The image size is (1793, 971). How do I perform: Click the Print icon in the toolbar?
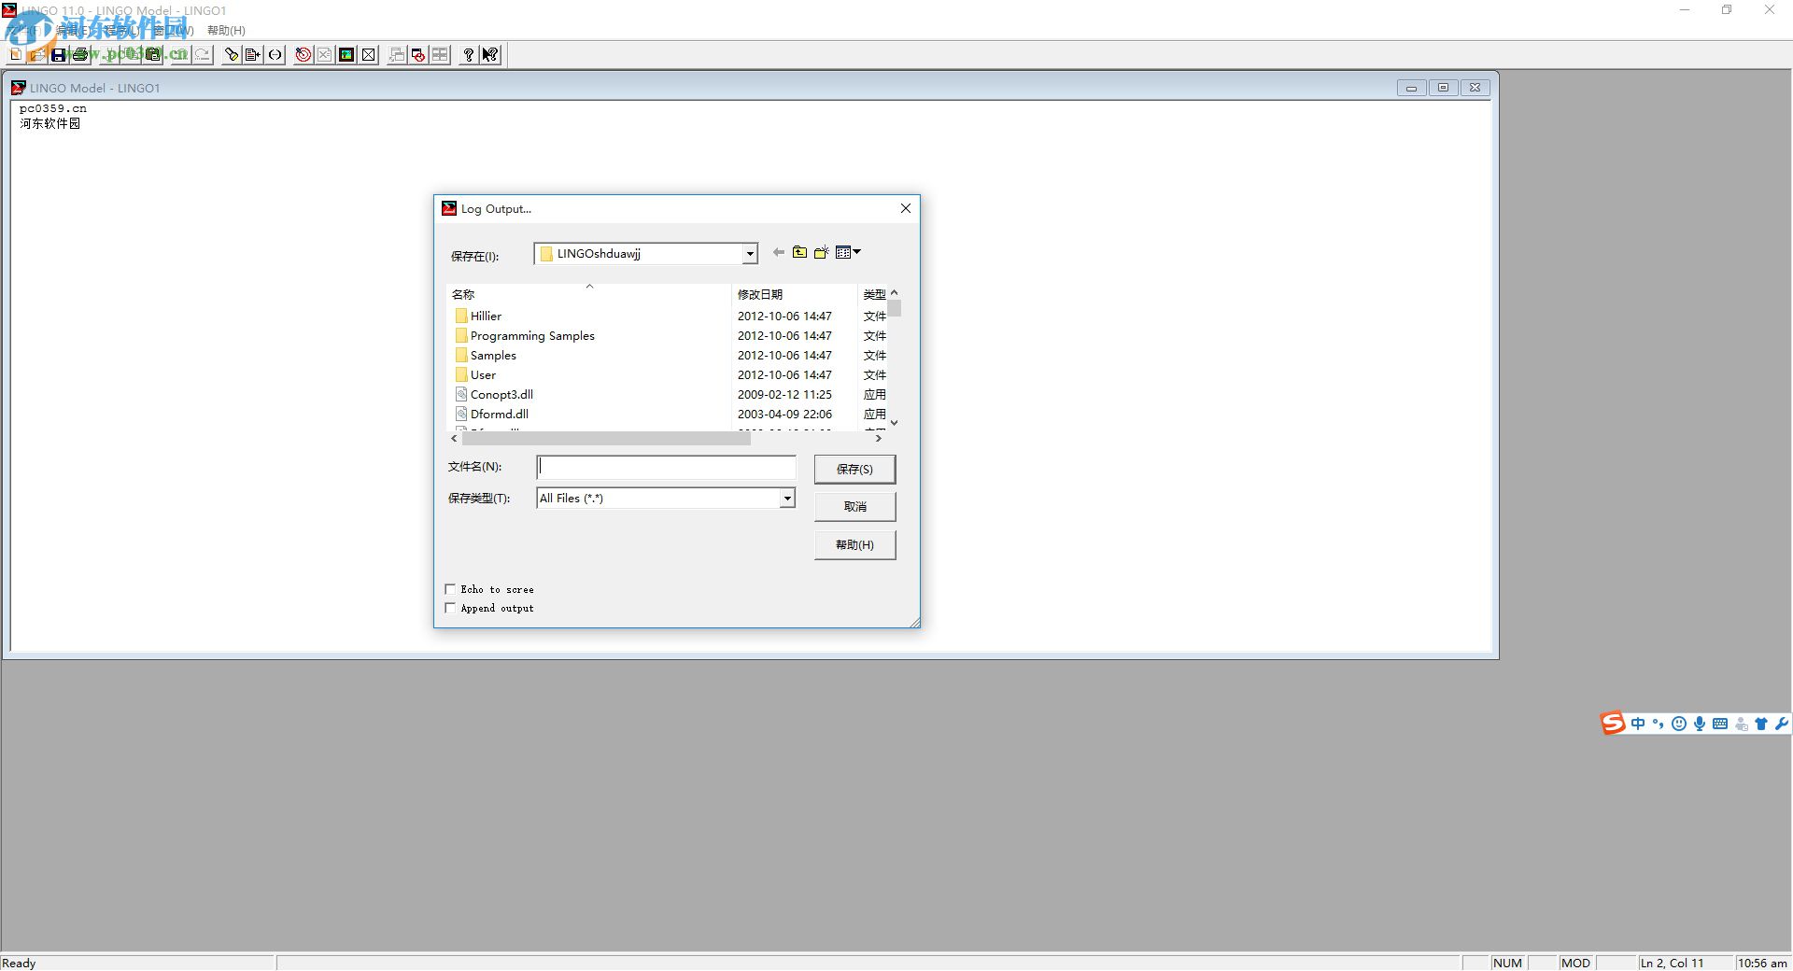(x=81, y=55)
